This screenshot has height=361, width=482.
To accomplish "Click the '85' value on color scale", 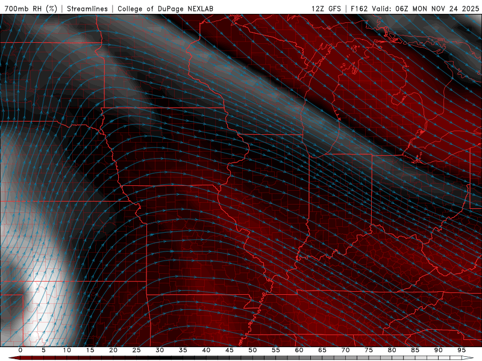I will (415, 350).
